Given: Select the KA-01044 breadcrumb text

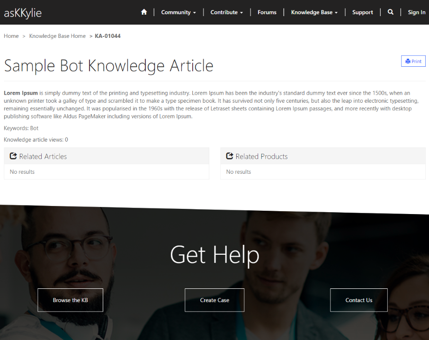Looking at the screenshot, I should click(107, 36).
